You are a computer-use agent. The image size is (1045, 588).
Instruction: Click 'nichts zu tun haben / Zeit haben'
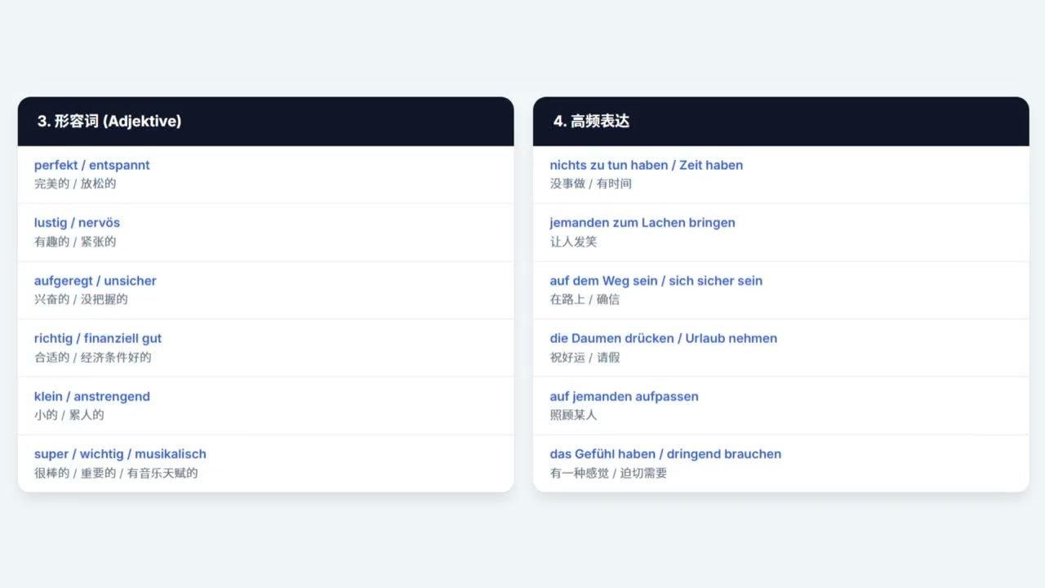[x=647, y=165]
